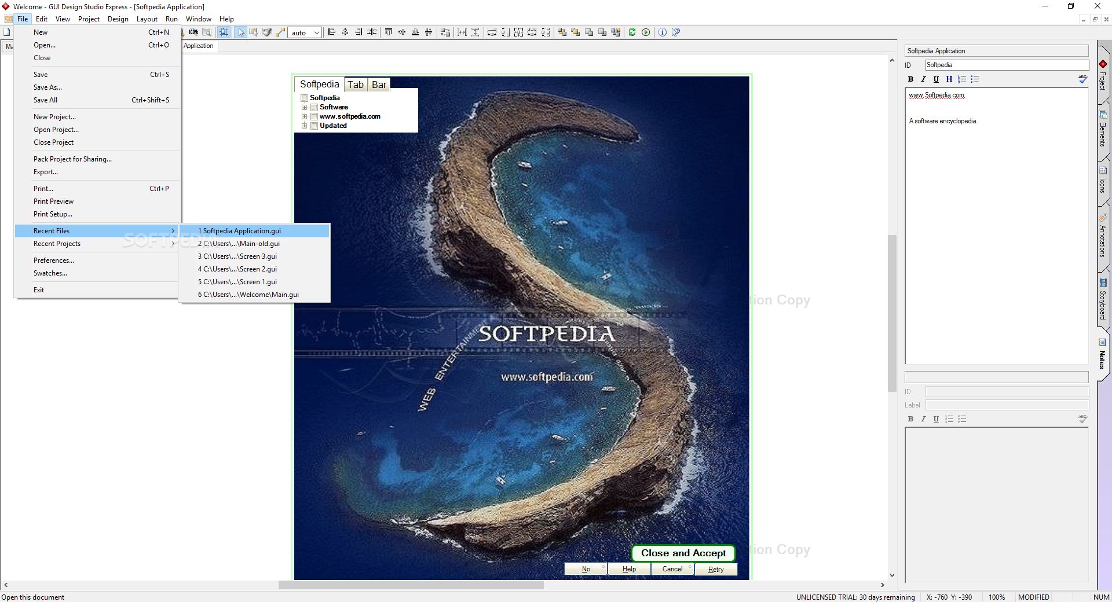This screenshot has height=602, width=1112.
Task: Click the No button
Action: point(586,569)
